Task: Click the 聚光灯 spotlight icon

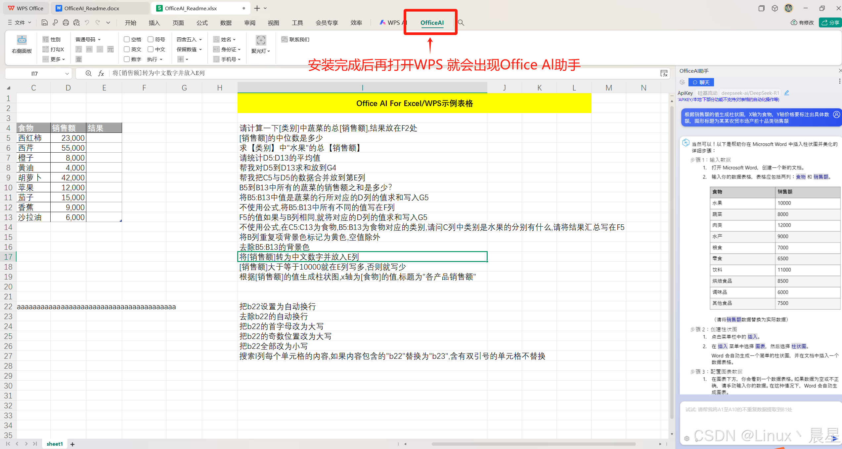Action: pos(261,40)
